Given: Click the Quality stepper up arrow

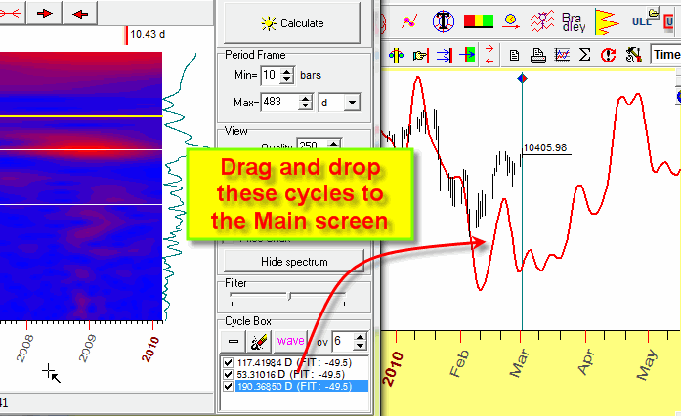Looking at the screenshot, I should pyautogui.click(x=333, y=144).
